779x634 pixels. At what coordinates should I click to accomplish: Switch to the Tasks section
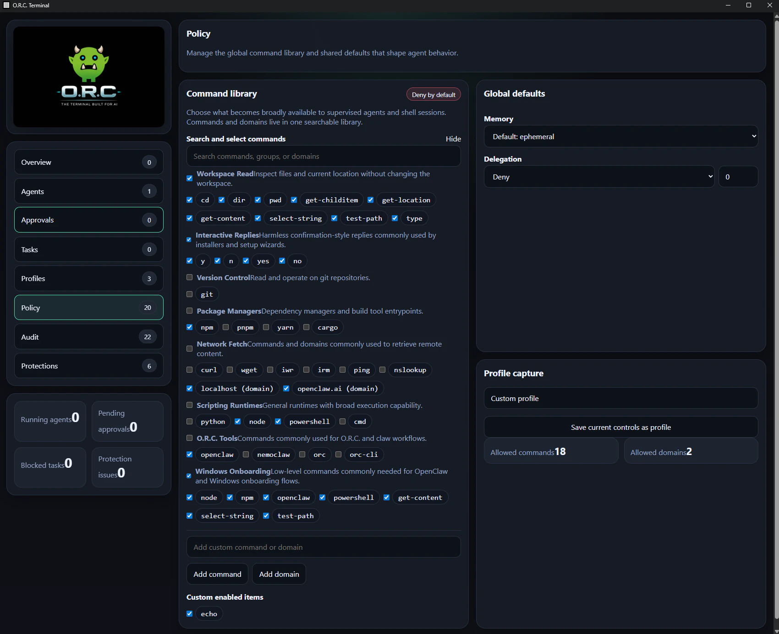coord(89,249)
